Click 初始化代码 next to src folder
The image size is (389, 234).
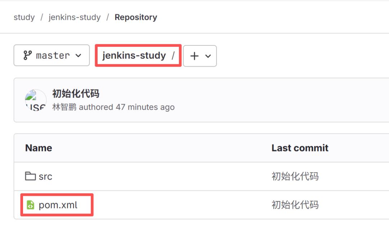click(295, 176)
